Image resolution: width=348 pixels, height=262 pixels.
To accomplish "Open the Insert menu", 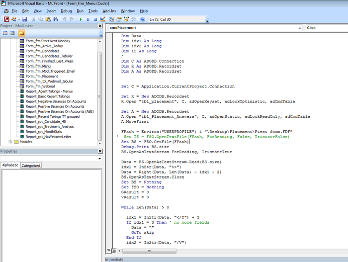I will pyautogui.click(x=51, y=11).
